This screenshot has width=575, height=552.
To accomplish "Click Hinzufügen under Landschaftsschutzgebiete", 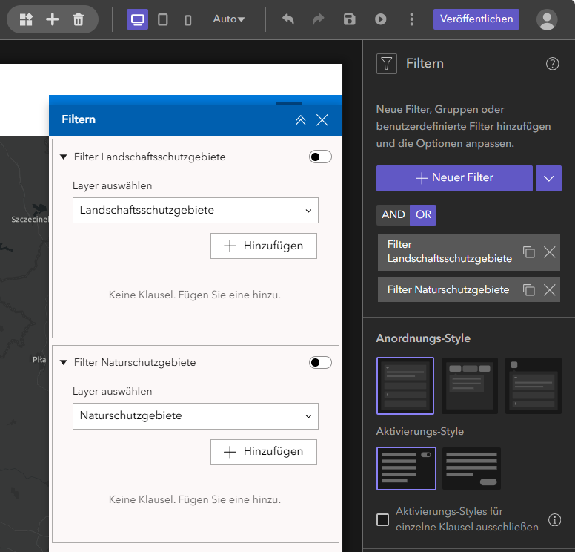I will click(x=264, y=246).
